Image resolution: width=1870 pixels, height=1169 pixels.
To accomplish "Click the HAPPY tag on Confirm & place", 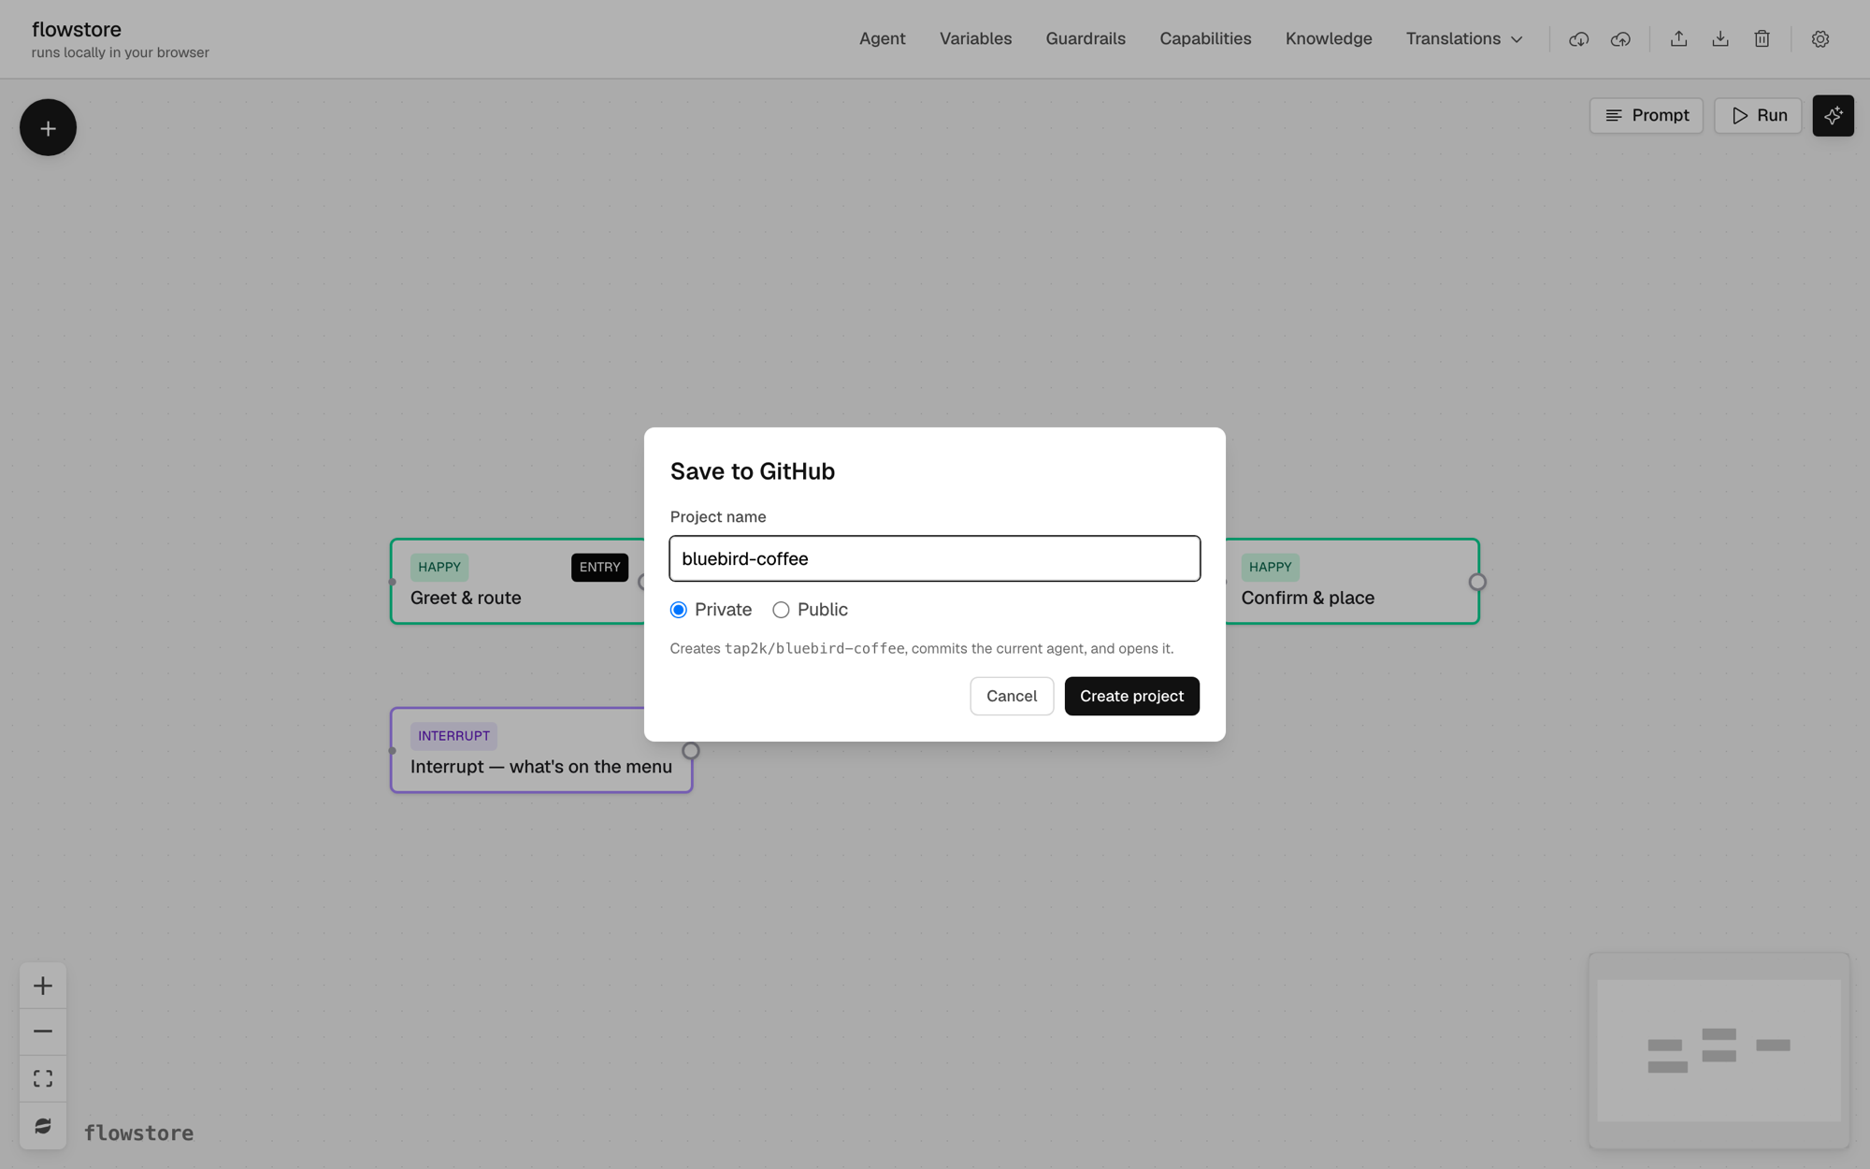I will [1270, 567].
